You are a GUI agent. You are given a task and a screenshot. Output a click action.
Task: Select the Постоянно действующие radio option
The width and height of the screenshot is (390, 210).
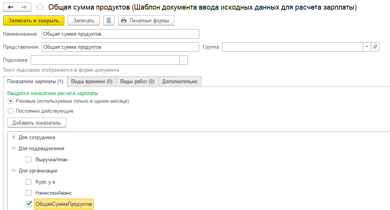(x=11, y=111)
